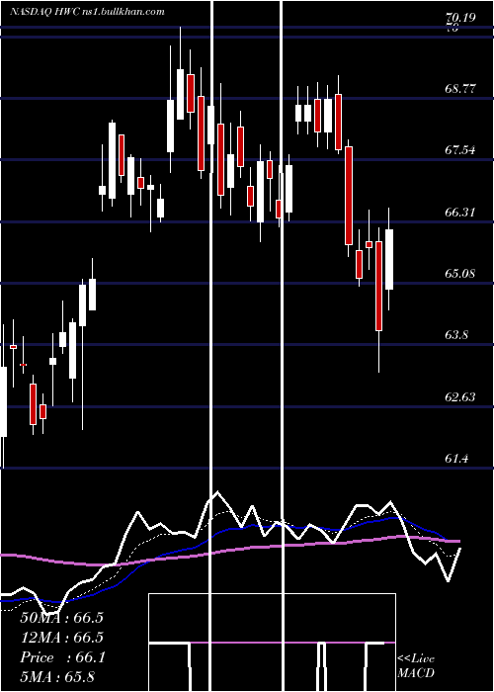
Task: Click the 70.19 price level label
Action: coord(461,18)
